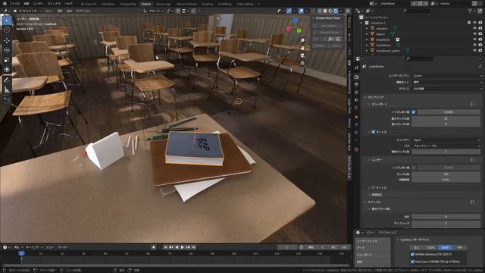Screen dimensions: 485x273
Task: Open the Render properties tab icon
Action: tap(356, 77)
